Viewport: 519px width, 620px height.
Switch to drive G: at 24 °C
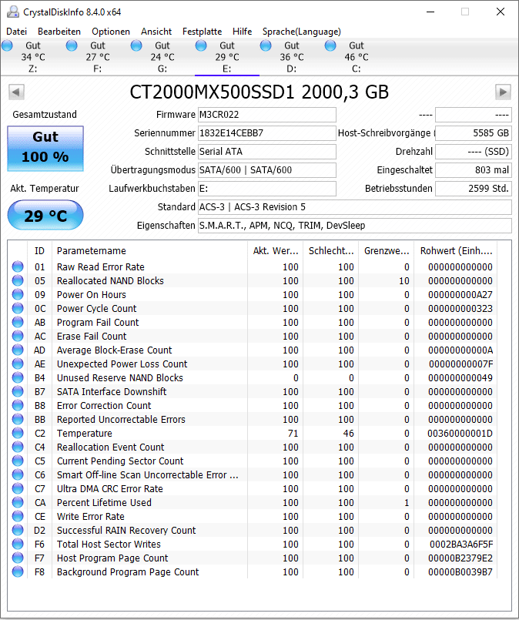click(162, 57)
